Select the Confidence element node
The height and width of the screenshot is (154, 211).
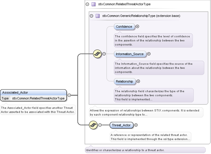[x=124, y=27]
